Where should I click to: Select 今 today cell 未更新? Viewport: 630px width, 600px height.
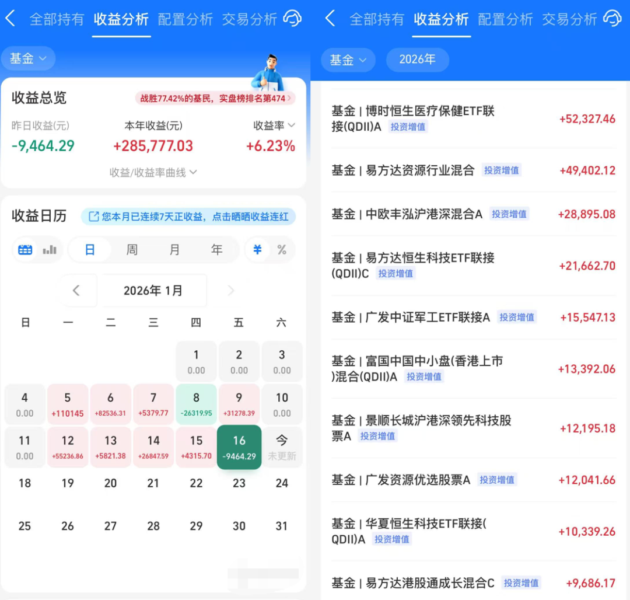point(282,447)
